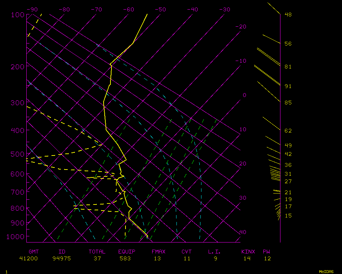342x274 pixels.
Task: Click the McIDAS label in the bottom corner
Action: 326,272
